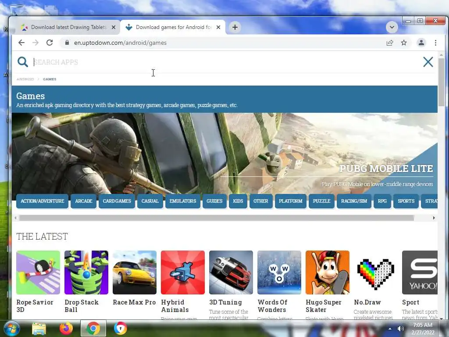Click the Chrome taskbar icon
Image resolution: width=449 pixels, height=337 pixels.
[x=93, y=328]
